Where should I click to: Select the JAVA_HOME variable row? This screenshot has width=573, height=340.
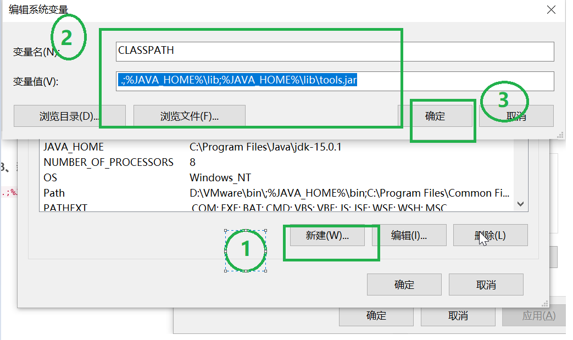(x=165, y=147)
